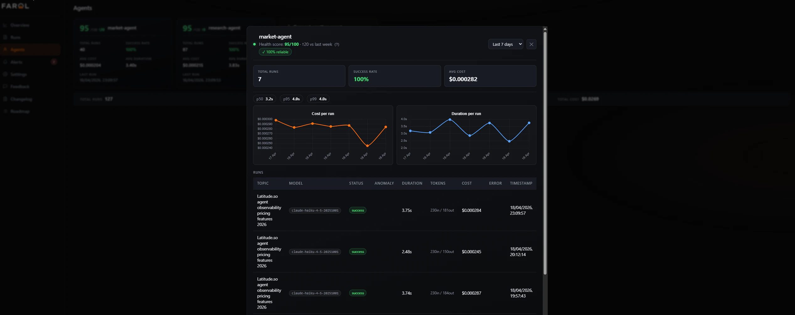Click the '230in / 184out' tokens cell
Screen dimensions: 795x315
pos(442,293)
